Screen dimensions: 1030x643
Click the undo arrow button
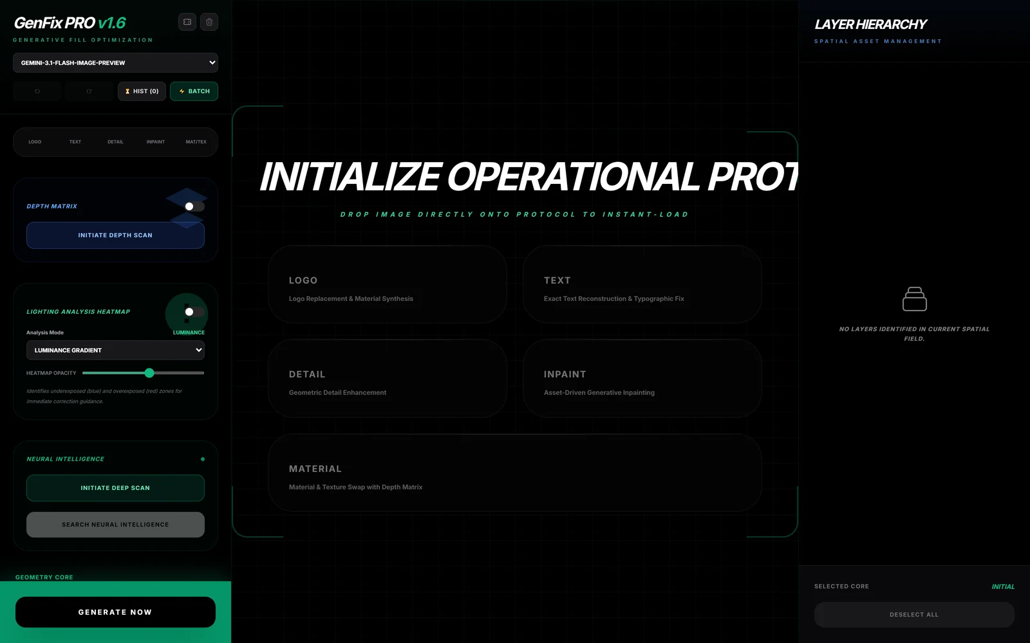coord(37,91)
